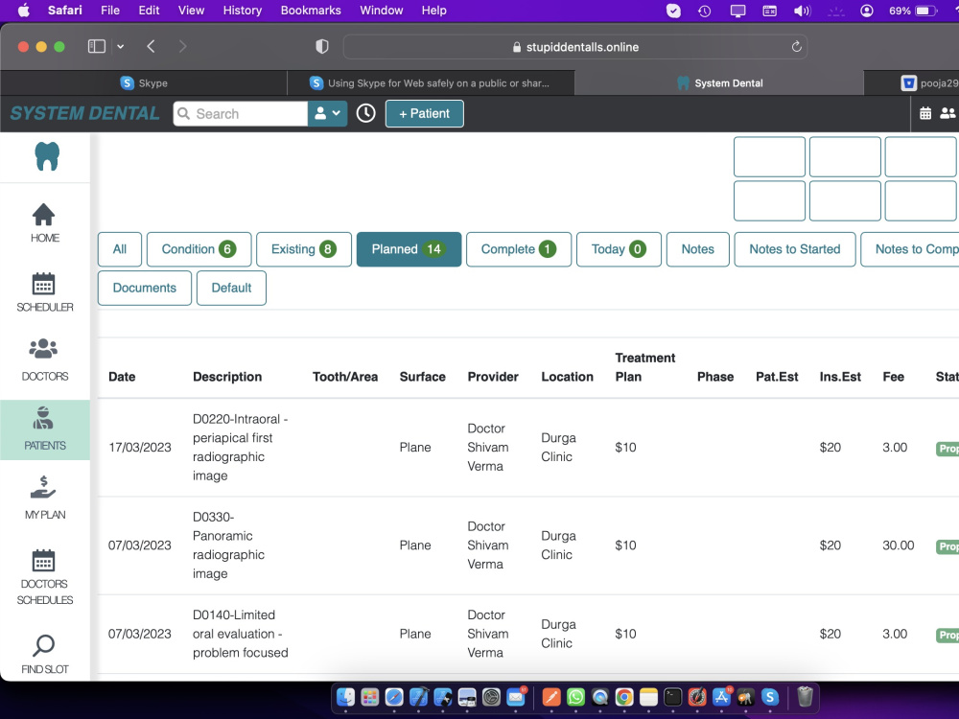
Task: Click the D0330-Panoramic radiographic image cell
Action: 228,545
